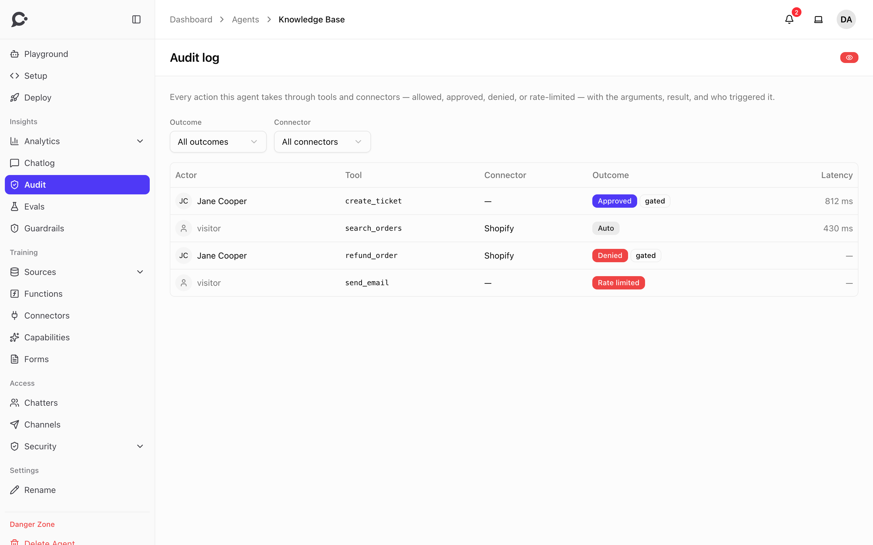Toggle the sidebar collapse icon
The width and height of the screenshot is (873, 545).
(x=136, y=19)
